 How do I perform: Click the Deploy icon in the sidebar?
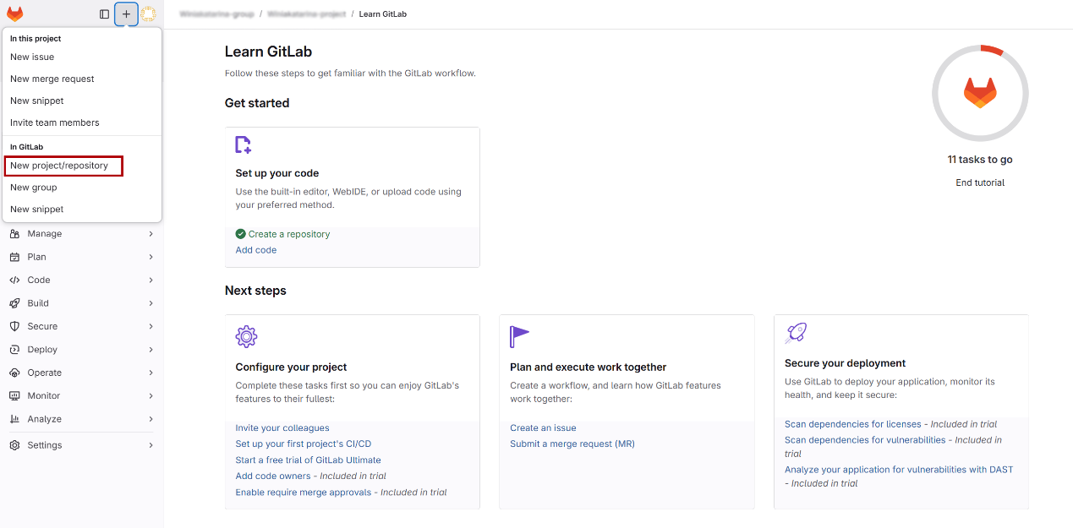[x=14, y=350]
